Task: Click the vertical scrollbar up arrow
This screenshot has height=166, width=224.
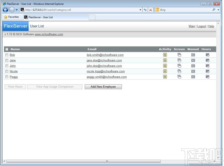Action: pyautogui.click(x=218, y=23)
